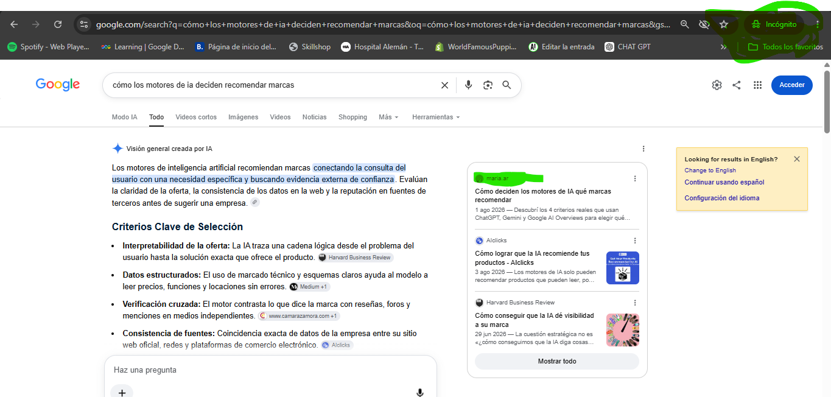This screenshot has height=397, width=831.
Task: Click the link icon after first paragraph
Action: pyautogui.click(x=255, y=202)
